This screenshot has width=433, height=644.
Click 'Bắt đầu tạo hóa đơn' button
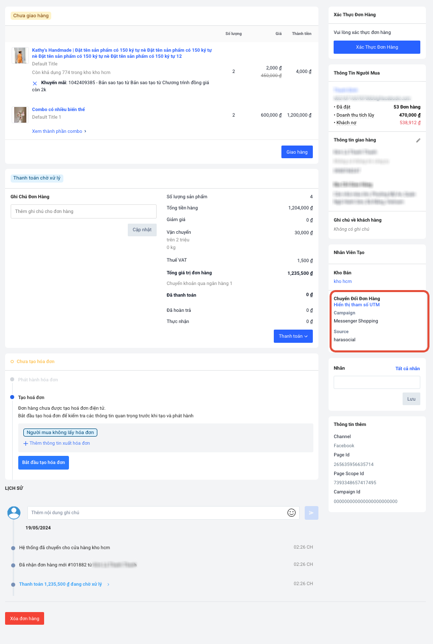44,463
